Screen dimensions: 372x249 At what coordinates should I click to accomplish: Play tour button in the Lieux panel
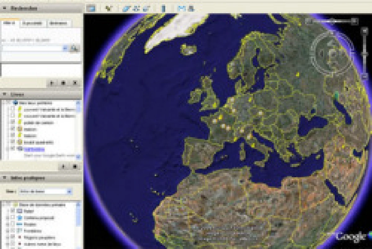coord(64,167)
